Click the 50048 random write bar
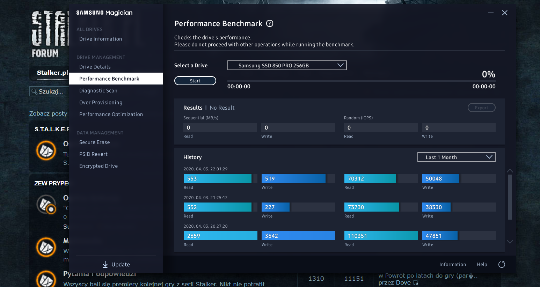Viewport: 540px width, 287px height. [441, 178]
